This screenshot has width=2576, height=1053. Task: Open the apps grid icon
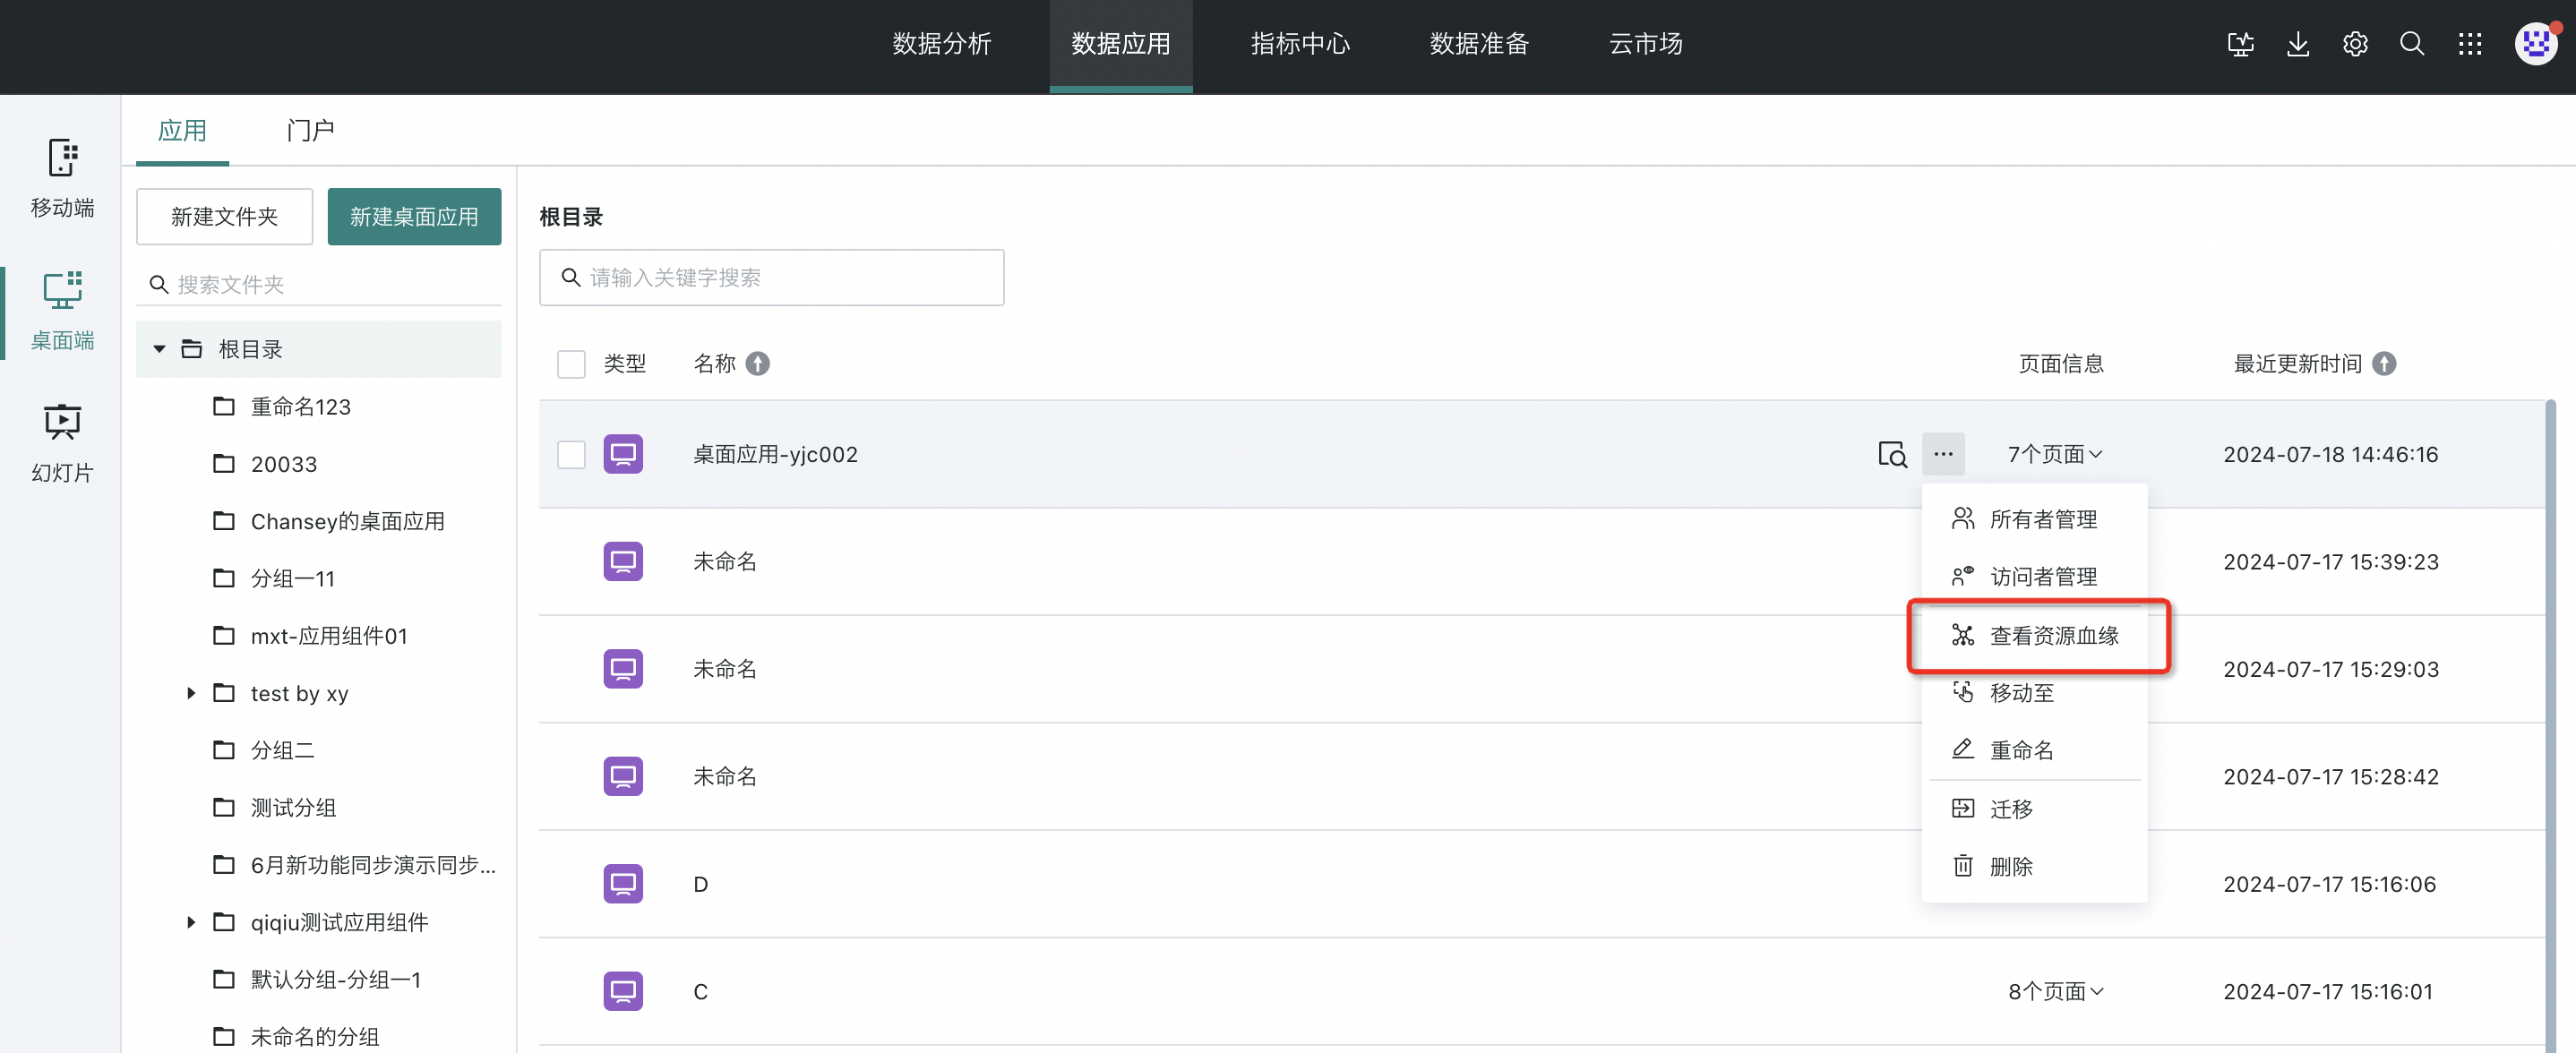pos(2470,44)
